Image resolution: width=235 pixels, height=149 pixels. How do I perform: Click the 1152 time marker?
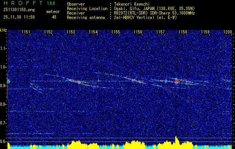click(49, 32)
